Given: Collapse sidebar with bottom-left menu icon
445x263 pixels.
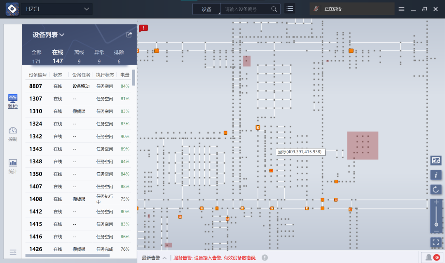Looking at the screenshot, I should [x=13, y=252].
